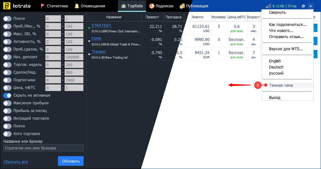Toggle the Приб.сделок, % filter
Image resolution: width=321 pixels, height=169 pixels.
pos(7,49)
